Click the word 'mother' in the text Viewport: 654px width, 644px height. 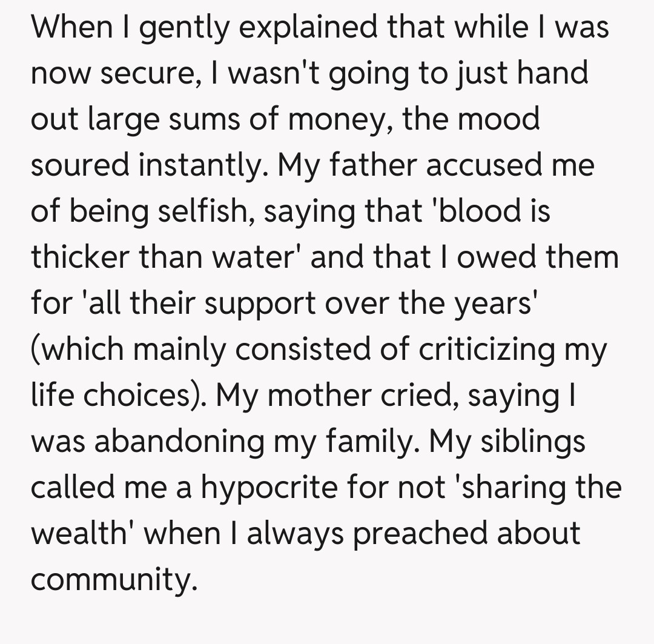(317, 395)
